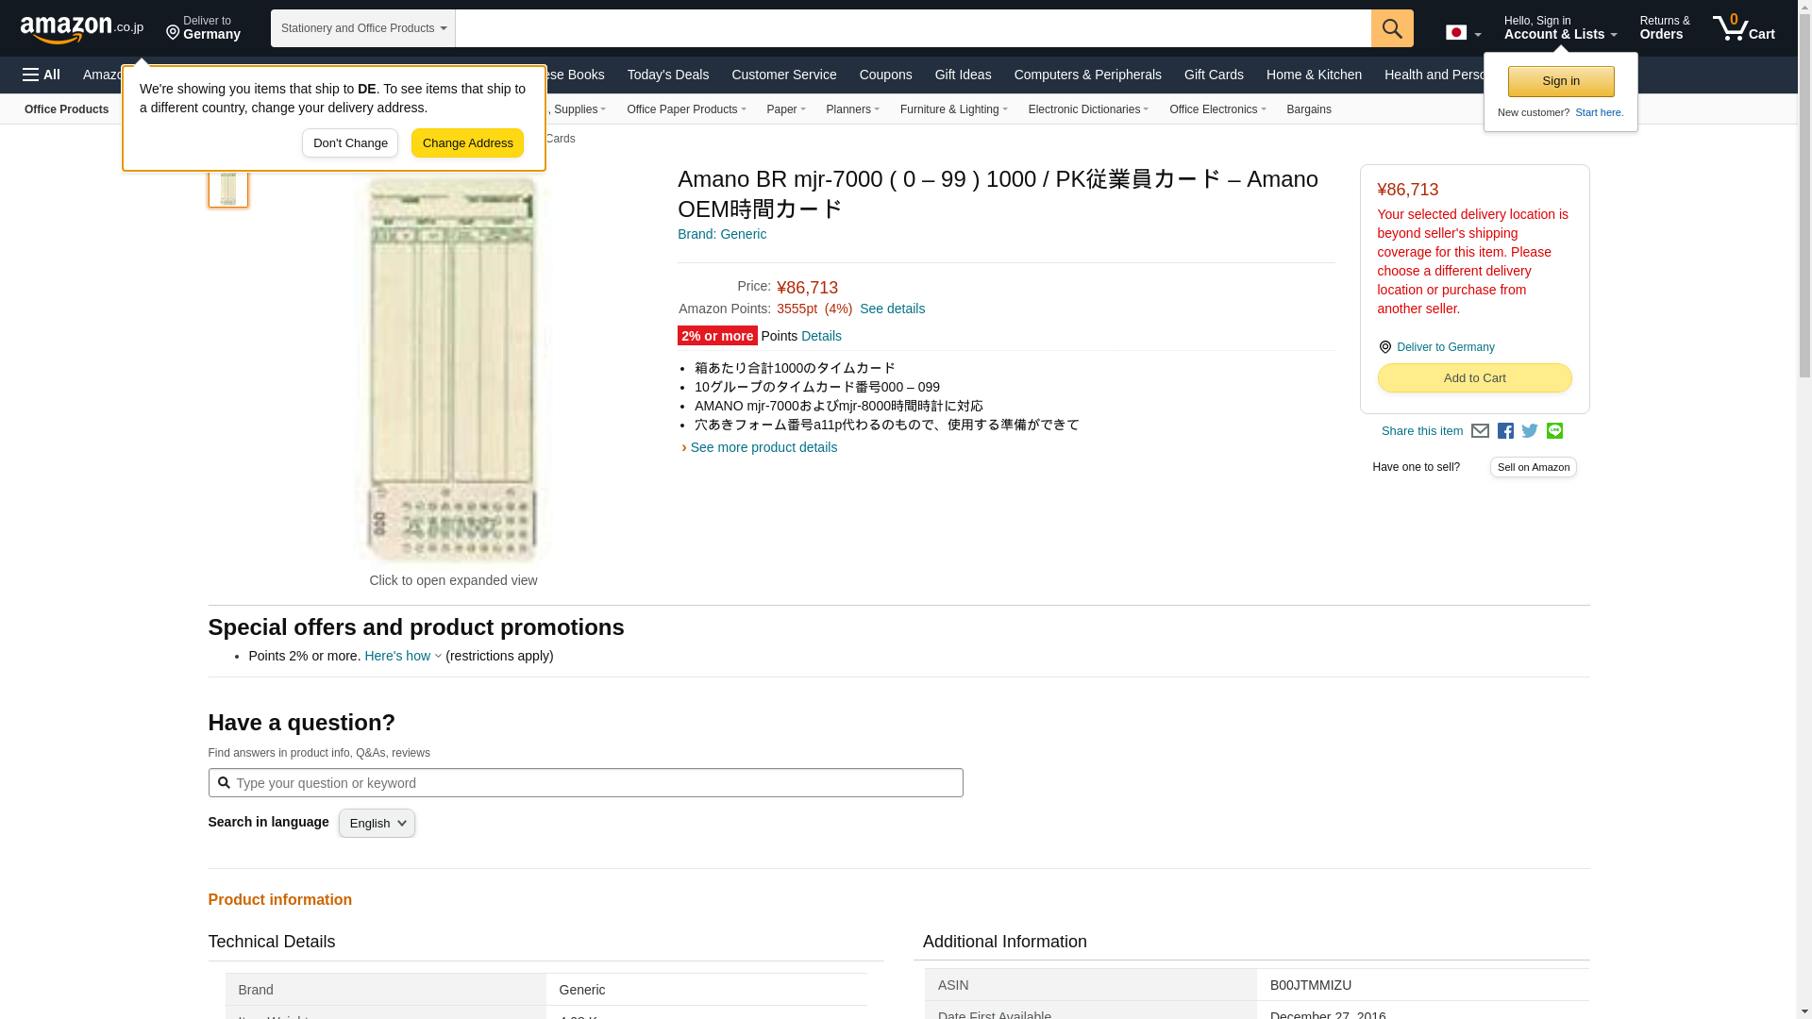Open the Planners category menu
The image size is (1812, 1019).
point(852,109)
